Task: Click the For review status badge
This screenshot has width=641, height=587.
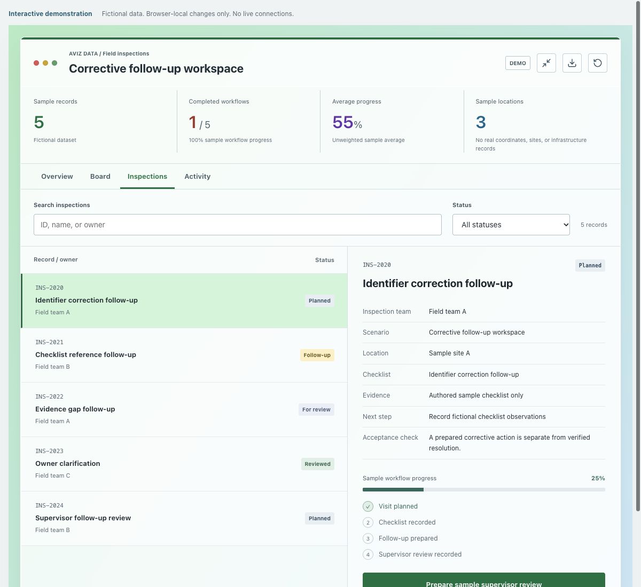Action: (x=316, y=409)
